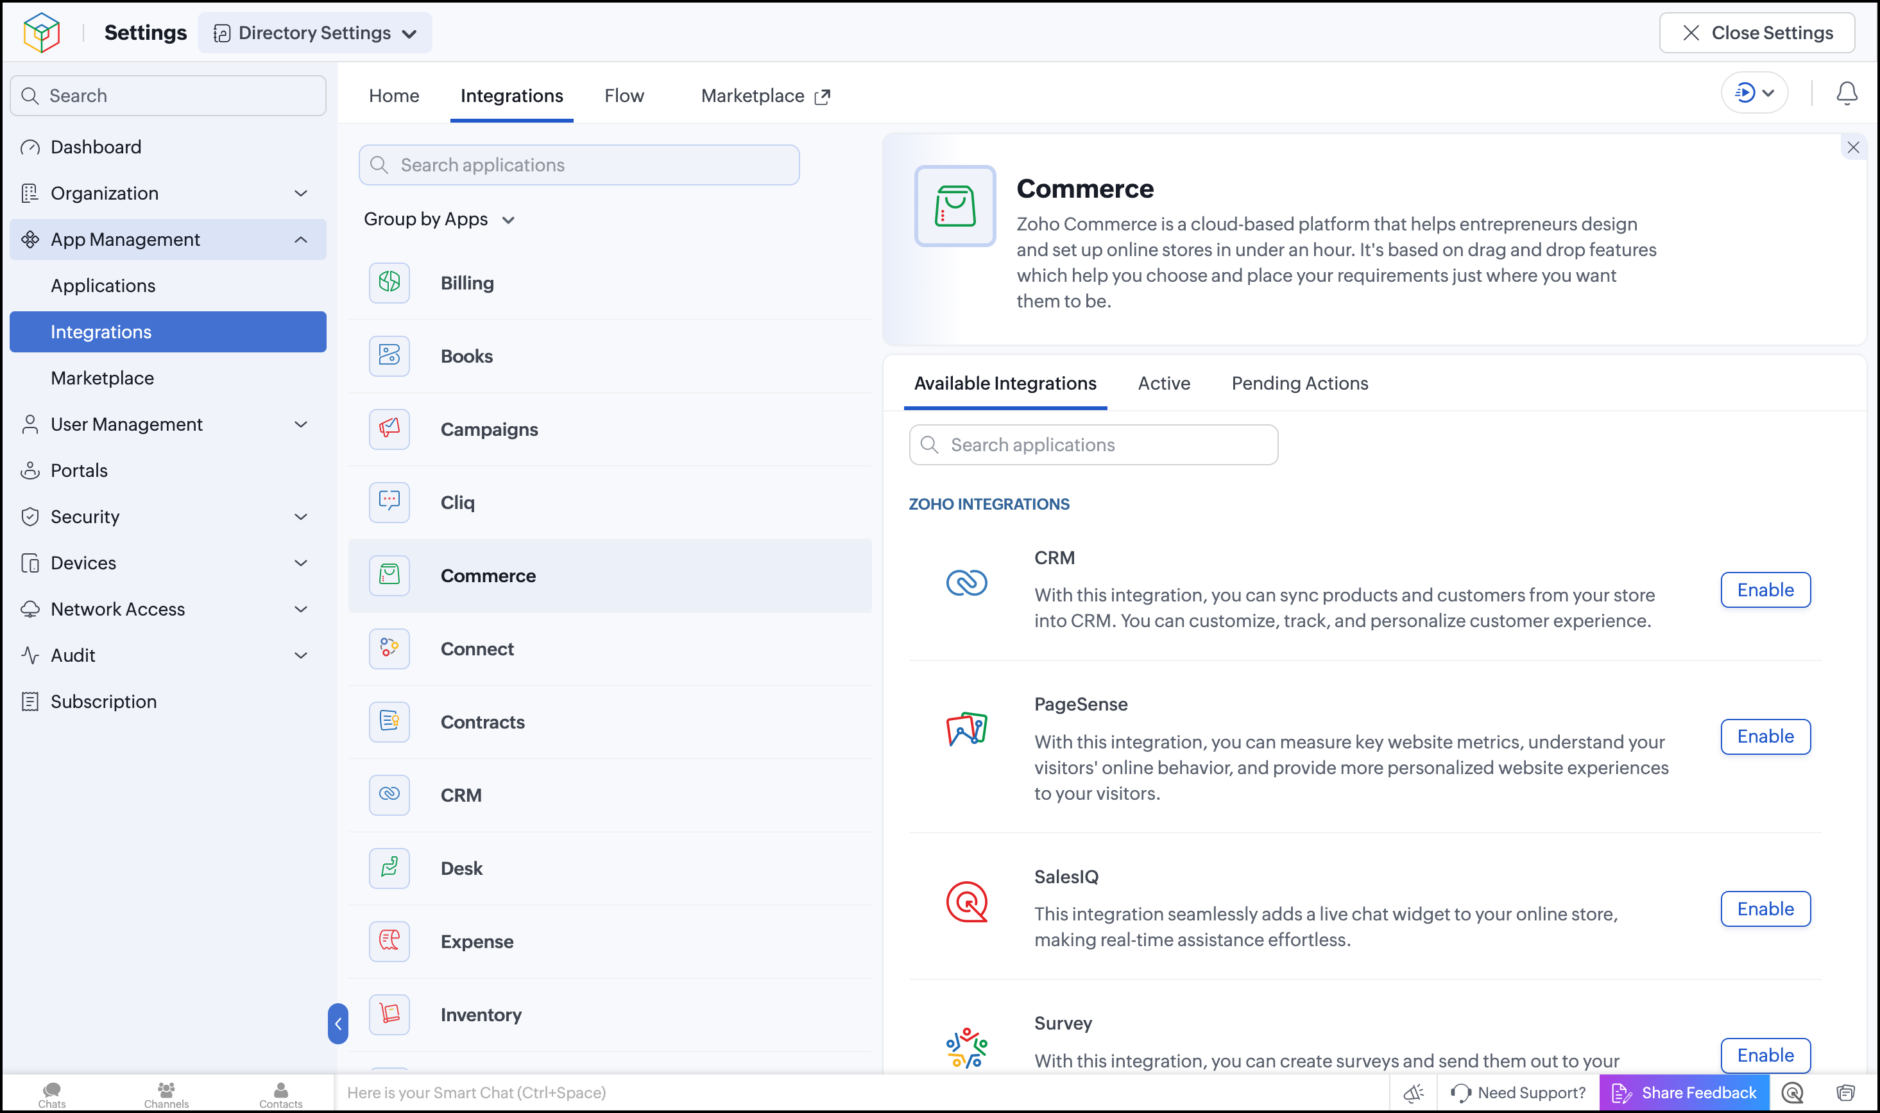Viewport: 1880px width, 1113px height.
Task: Click the Contracts app icon
Action: click(x=389, y=721)
